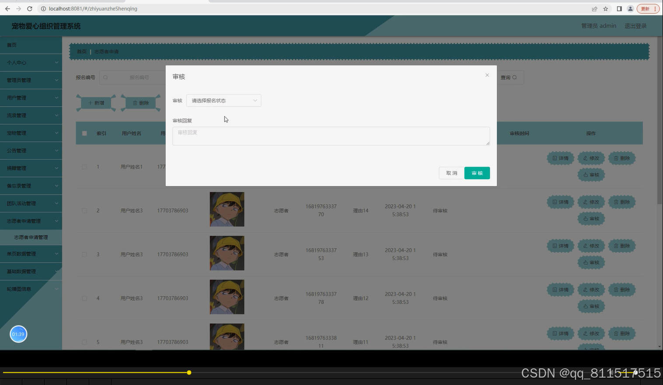Close the 审核 dialog with the X
The height and width of the screenshot is (385, 663).
tap(487, 75)
